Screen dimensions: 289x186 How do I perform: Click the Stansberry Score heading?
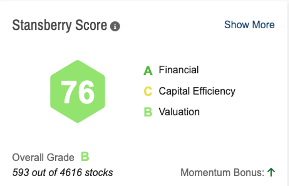[x=59, y=26]
